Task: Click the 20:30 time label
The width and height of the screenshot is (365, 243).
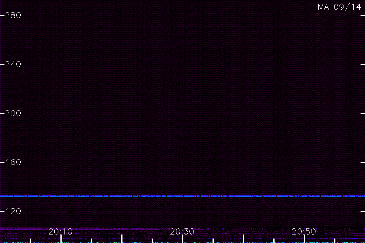Action: [x=182, y=232]
